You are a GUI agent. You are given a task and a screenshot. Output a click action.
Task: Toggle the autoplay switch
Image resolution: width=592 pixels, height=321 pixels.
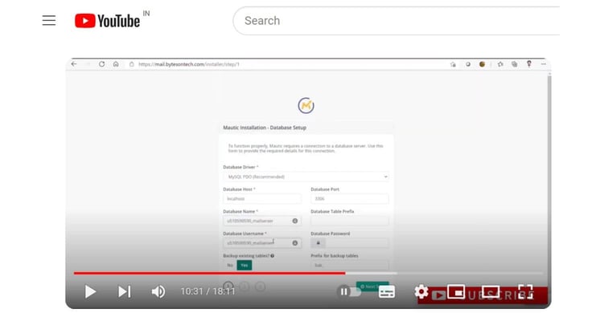point(349,291)
